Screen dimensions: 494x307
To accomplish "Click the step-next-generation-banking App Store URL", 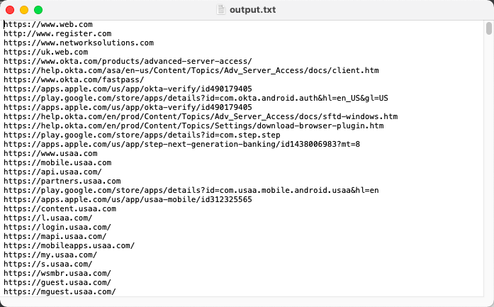I will (181, 145).
